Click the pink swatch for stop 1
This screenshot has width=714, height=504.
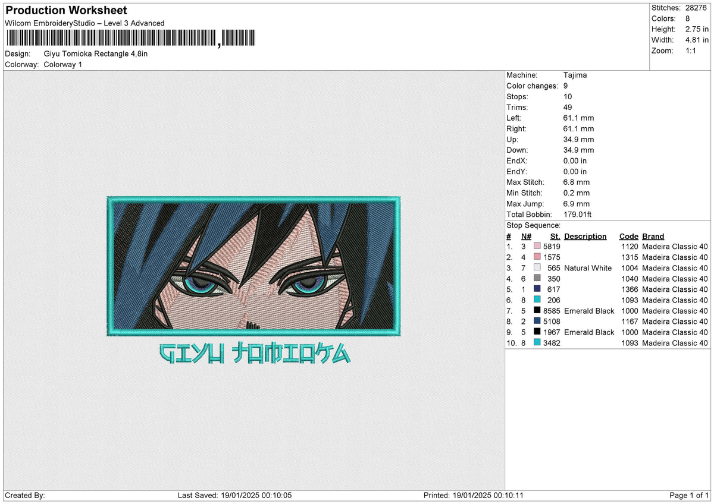click(537, 247)
